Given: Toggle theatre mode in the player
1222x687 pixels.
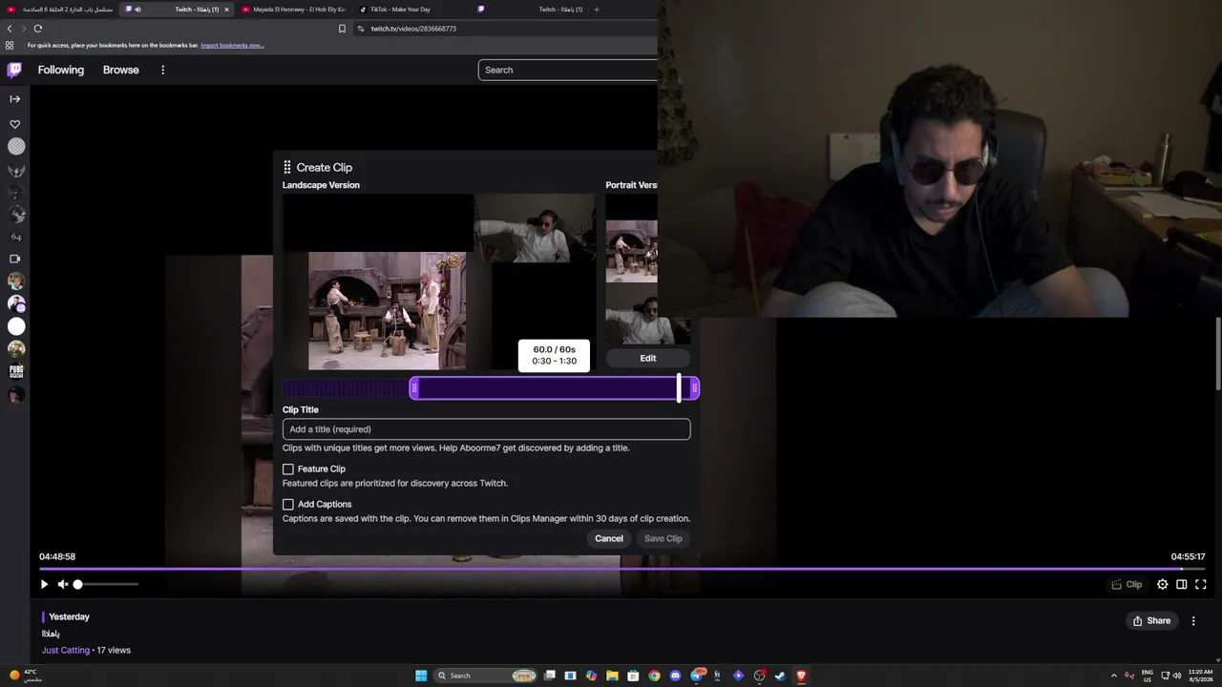Looking at the screenshot, I should pyautogui.click(x=1181, y=585).
